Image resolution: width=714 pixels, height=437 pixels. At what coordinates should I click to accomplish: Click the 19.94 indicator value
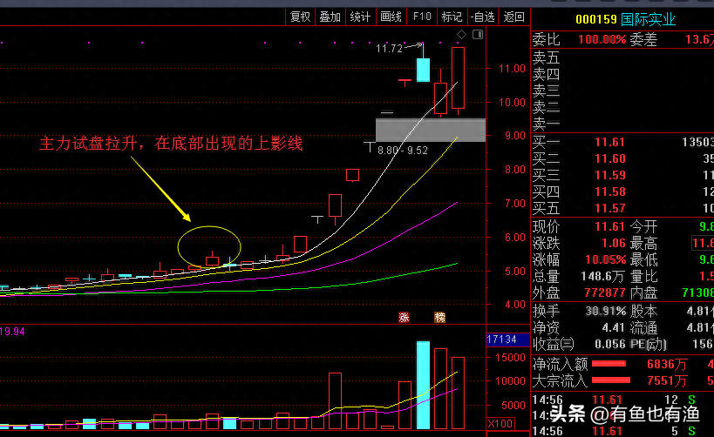[x=12, y=332]
